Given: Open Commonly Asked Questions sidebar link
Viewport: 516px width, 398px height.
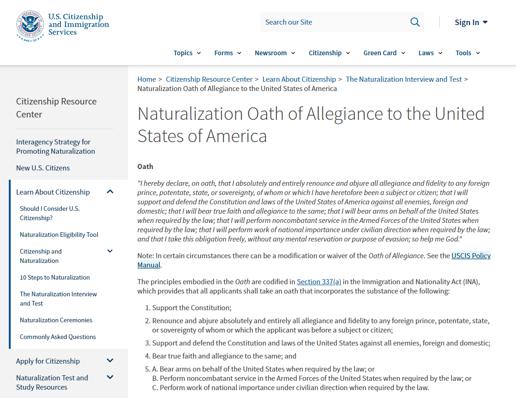Looking at the screenshot, I should 58,337.
